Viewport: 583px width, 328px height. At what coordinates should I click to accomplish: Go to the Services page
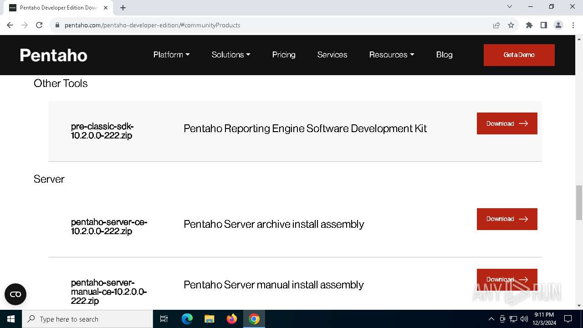tap(332, 55)
